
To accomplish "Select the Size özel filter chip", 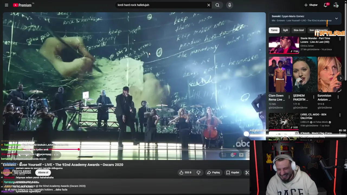I will (298, 30).
